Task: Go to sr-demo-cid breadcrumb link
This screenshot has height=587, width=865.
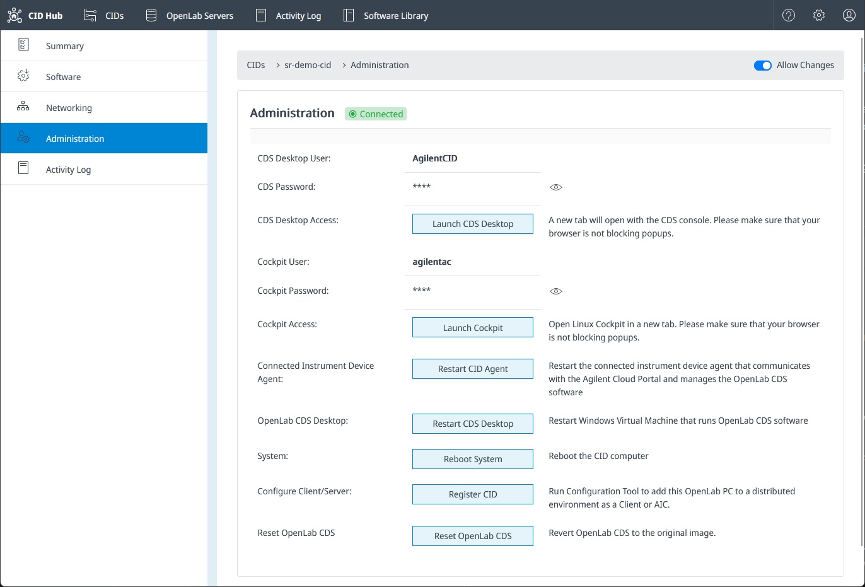Action: click(x=308, y=65)
